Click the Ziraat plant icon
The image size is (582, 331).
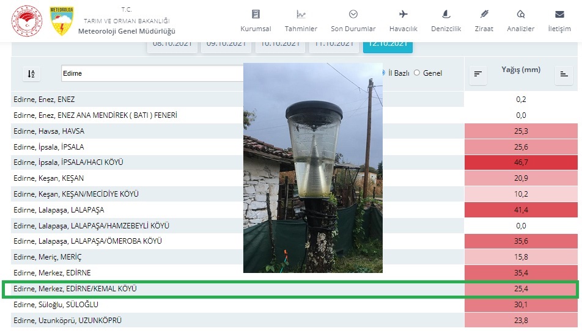484,14
